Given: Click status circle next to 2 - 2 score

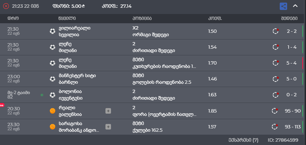Looking at the screenshot, I should (276, 31).
